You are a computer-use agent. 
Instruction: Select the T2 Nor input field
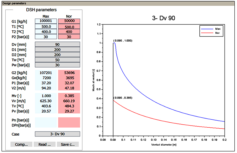[69, 32]
